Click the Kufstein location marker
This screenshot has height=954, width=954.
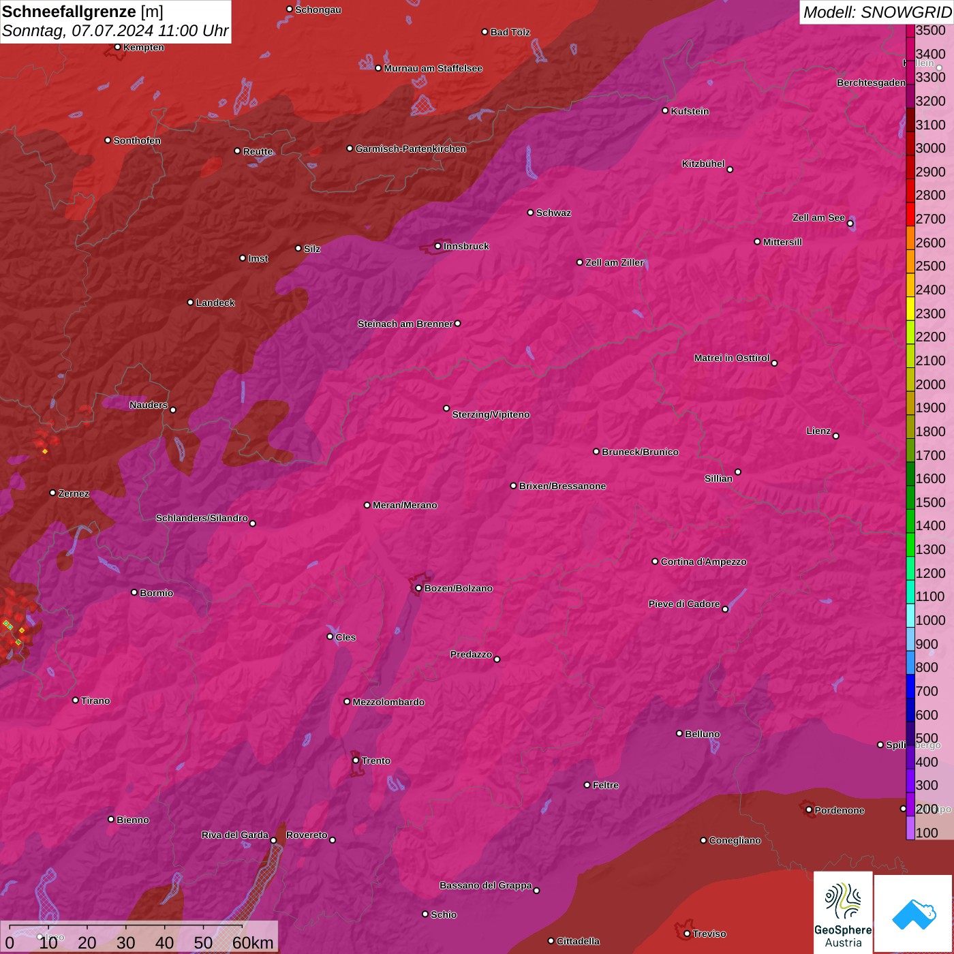pyautogui.click(x=666, y=110)
